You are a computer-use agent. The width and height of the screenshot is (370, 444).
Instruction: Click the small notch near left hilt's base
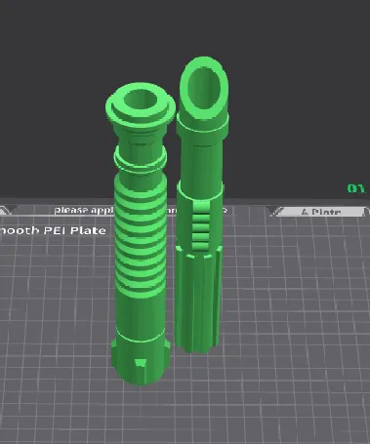(x=141, y=363)
